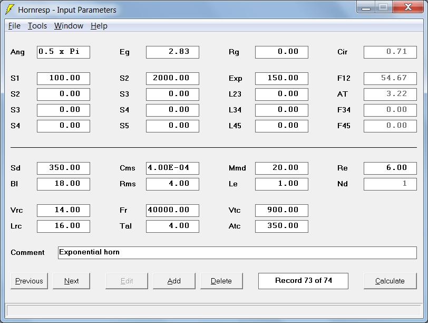
Task: Click the AT field showing 3.22
Action: 391,94
